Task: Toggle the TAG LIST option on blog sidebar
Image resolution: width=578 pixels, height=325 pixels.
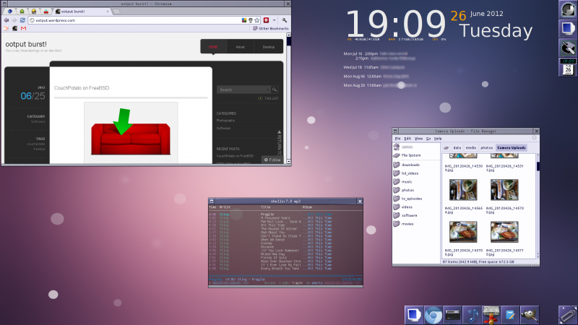Action: click(268, 98)
